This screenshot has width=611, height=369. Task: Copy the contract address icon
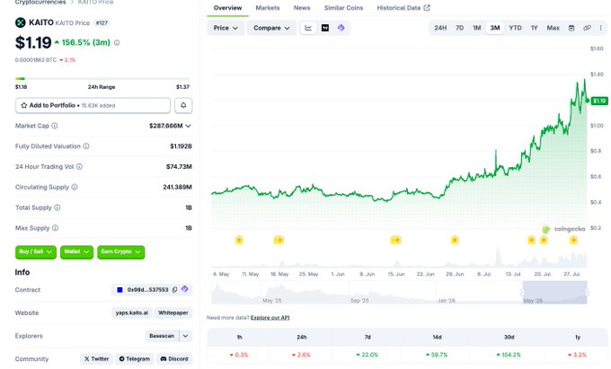tap(175, 290)
